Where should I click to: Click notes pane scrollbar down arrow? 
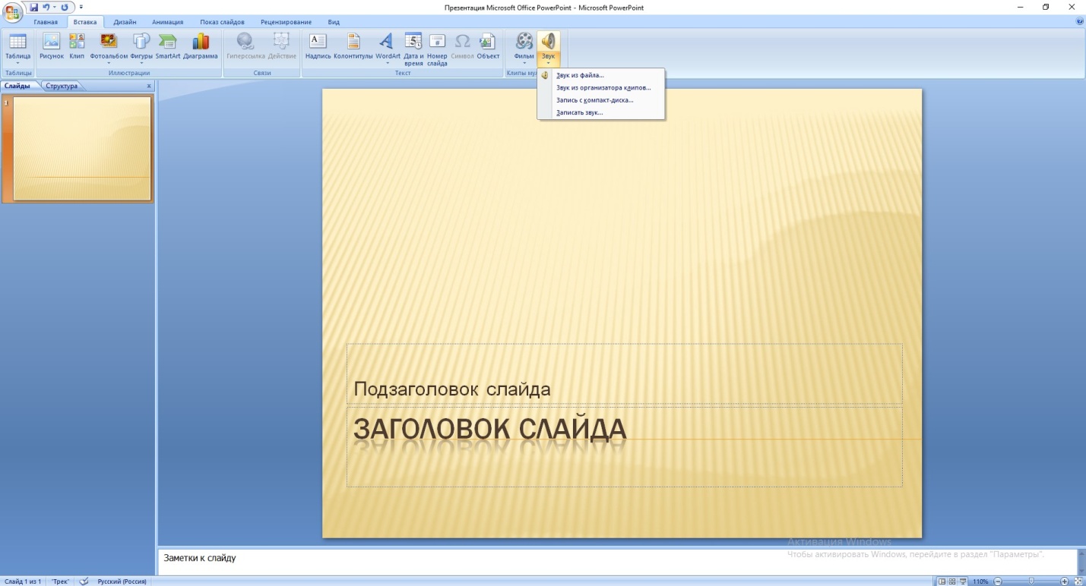click(x=1080, y=569)
